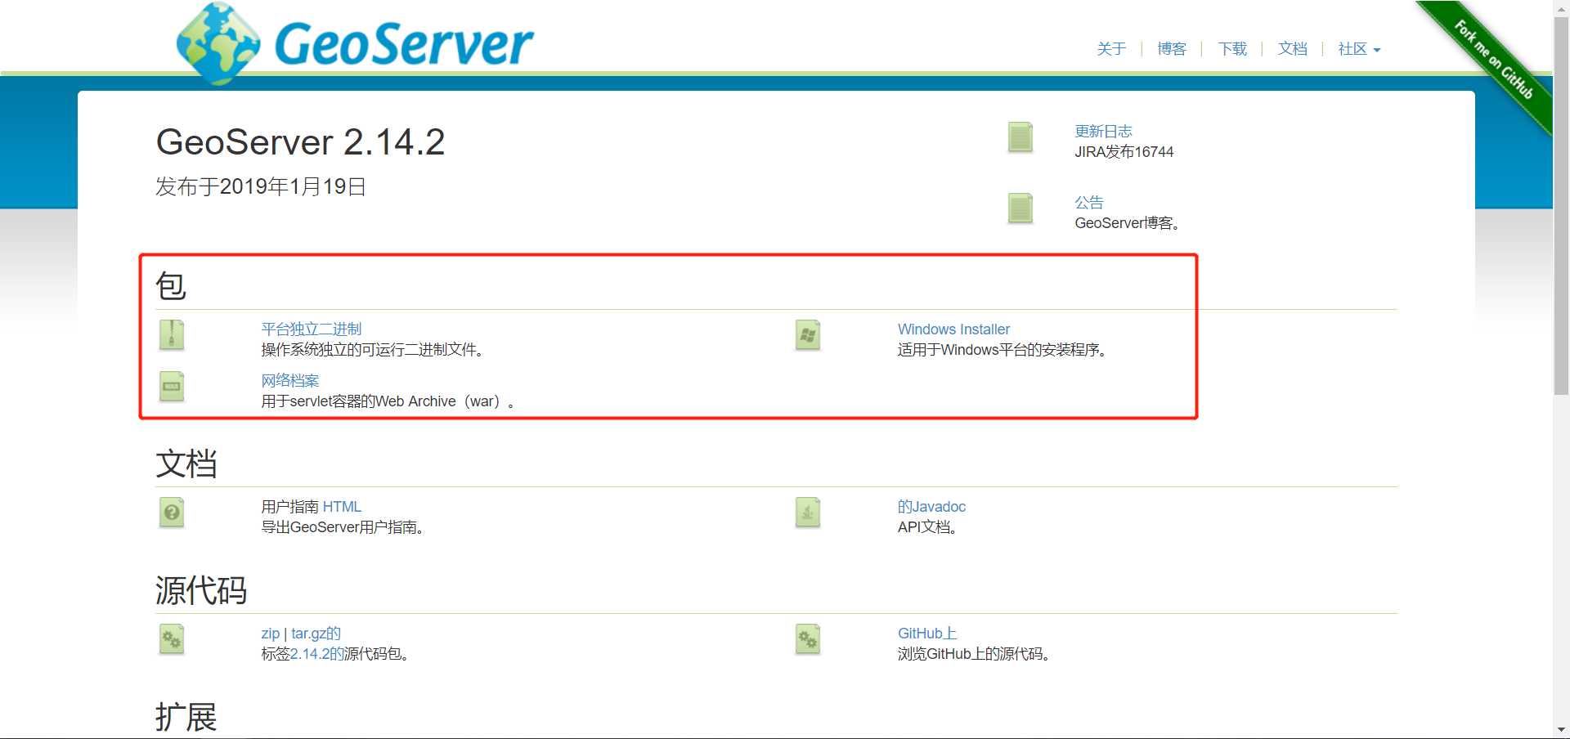The width and height of the screenshot is (1570, 739).
Task: Click the 扩展 section heading
Action: [x=186, y=717]
